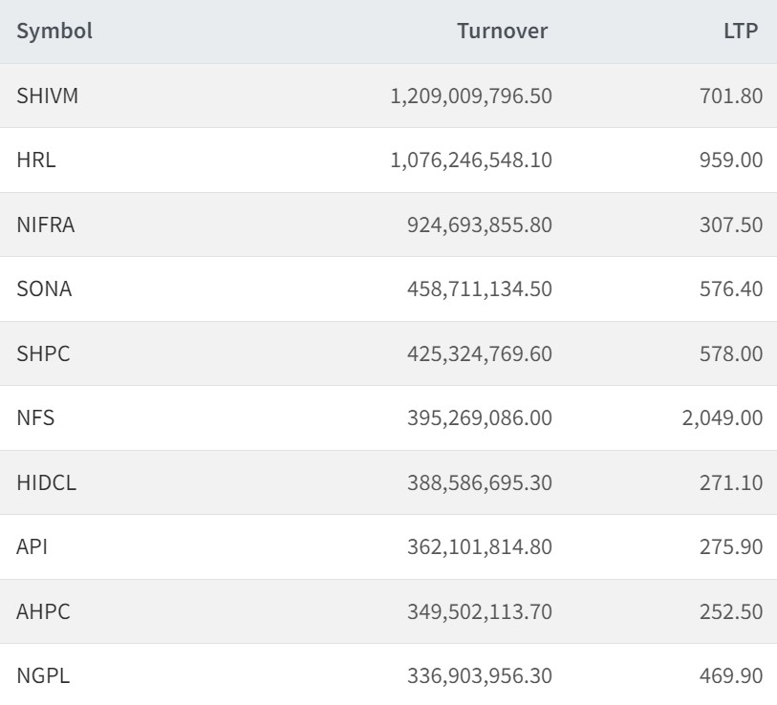777x705 pixels.
Task: Select the NIFRA symbol
Action: (45, 224)
